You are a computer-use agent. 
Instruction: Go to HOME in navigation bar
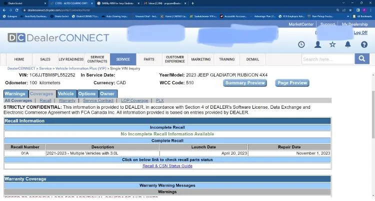pyautogui.click(x=19, y=59)
